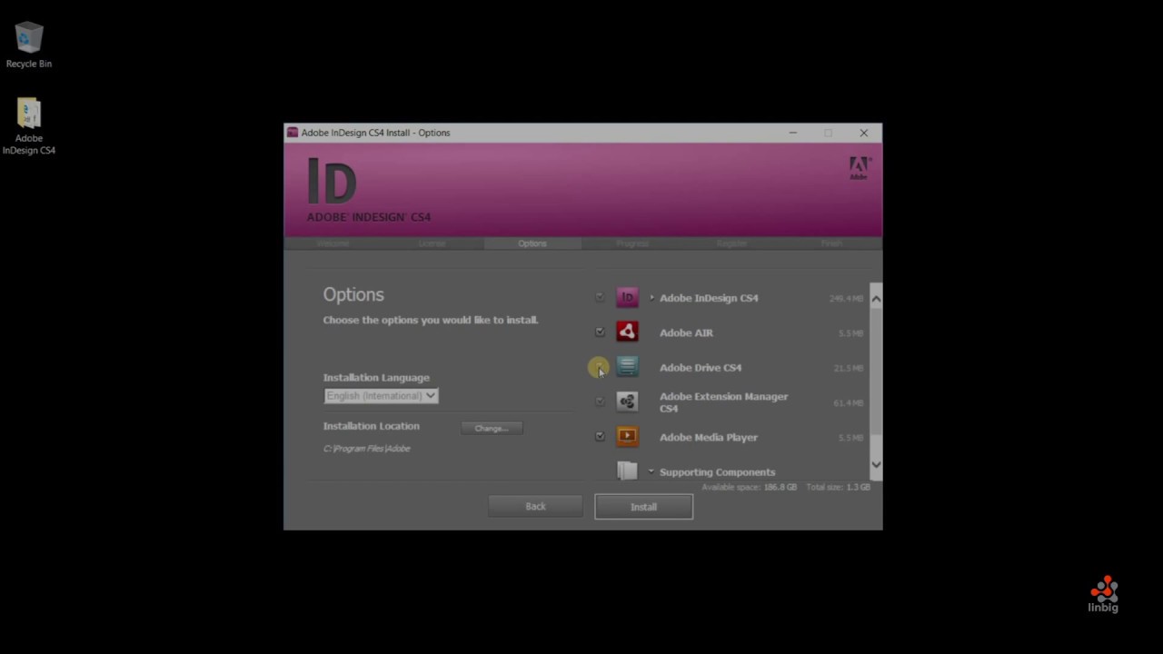Screen dimensions: 1163x654
Task: Click the C:\Program Files\Adobe path text
Action: (x=366, y=449)
